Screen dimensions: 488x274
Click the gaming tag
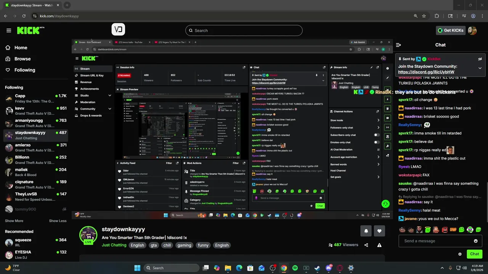pos(184,245)
